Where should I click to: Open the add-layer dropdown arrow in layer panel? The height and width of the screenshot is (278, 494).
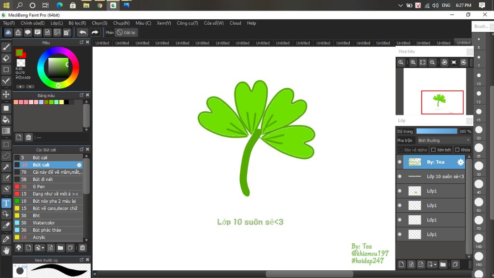pos(435,264)
